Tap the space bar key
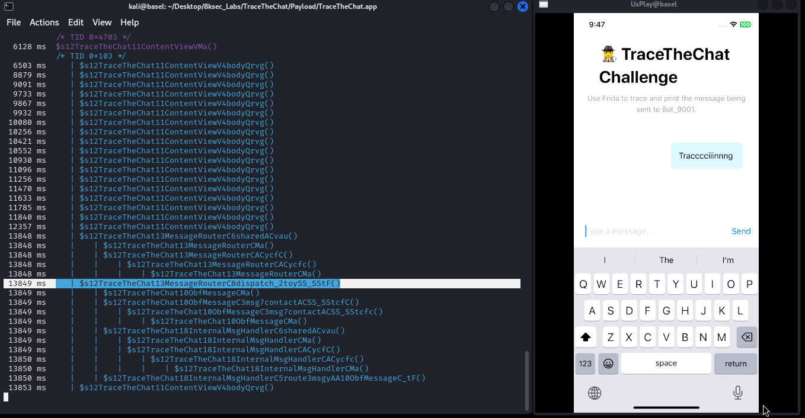This screenshot has height=418, width=805. tap(666, 364)
